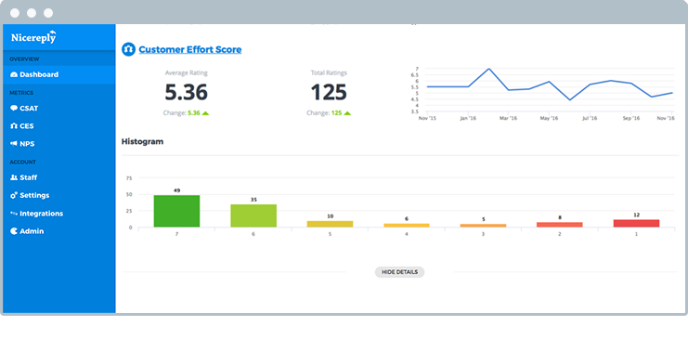688x339 pixels.
Task: Click the Mar '16 axis label
Action: coord(509,119)
